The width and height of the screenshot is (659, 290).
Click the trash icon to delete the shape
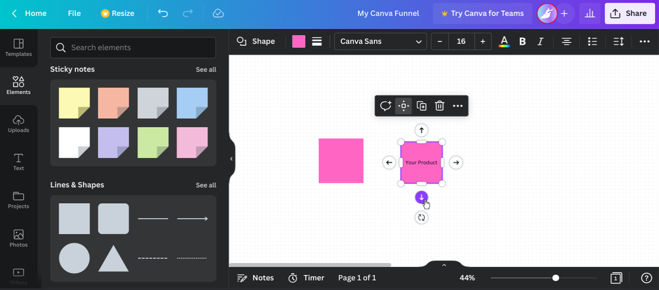point(440,106)
